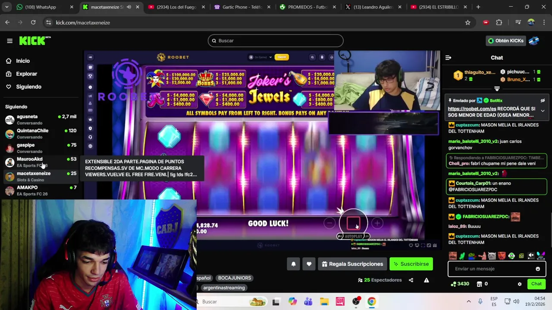
Task: Open user avatar menu in Kick header
Action: 534,40
